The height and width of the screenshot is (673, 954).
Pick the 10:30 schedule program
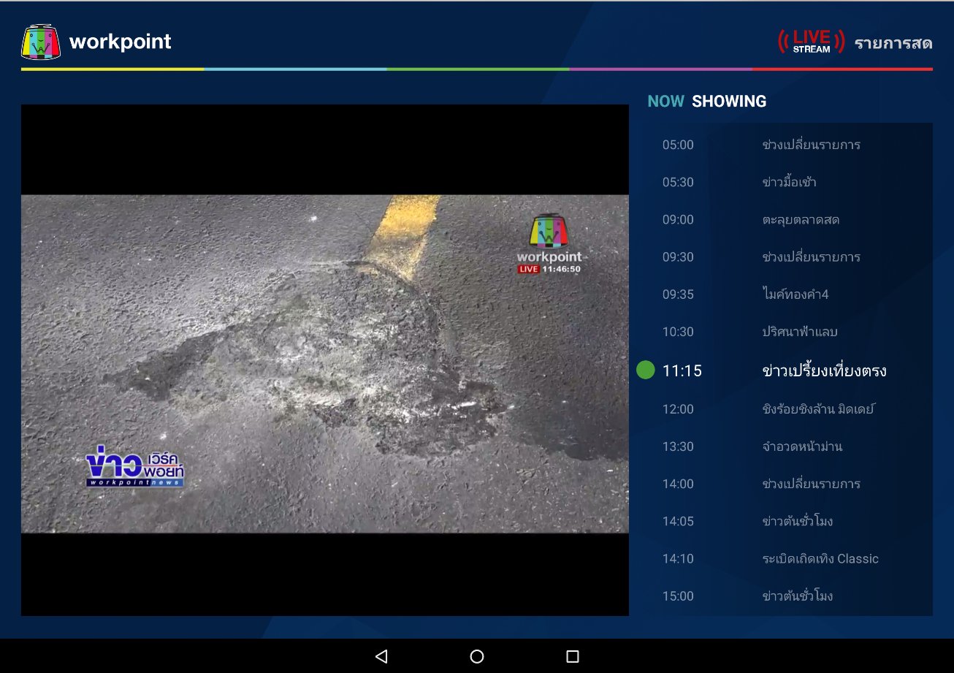click(x=785, y=332)
